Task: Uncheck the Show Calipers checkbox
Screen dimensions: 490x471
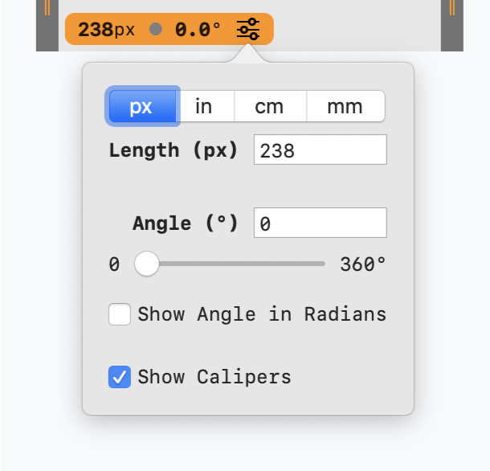Action: (120, 377)
